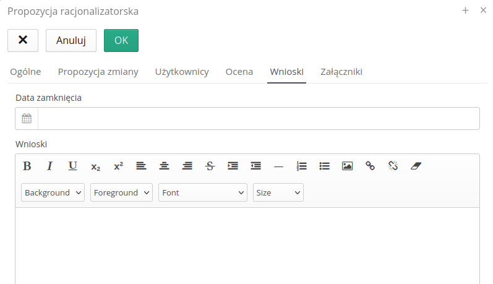Insert a bulleted list
This screenshot has height=284, width=493.
pos(324,166)
